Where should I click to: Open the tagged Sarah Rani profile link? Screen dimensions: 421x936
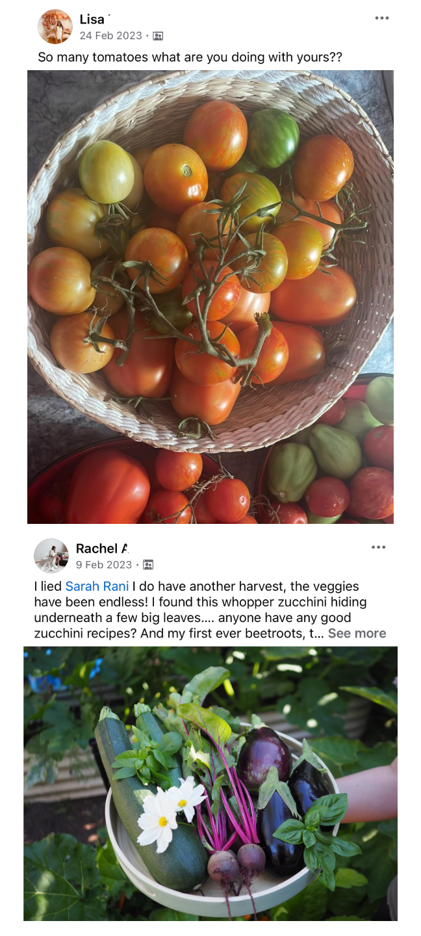click(97, 586)
